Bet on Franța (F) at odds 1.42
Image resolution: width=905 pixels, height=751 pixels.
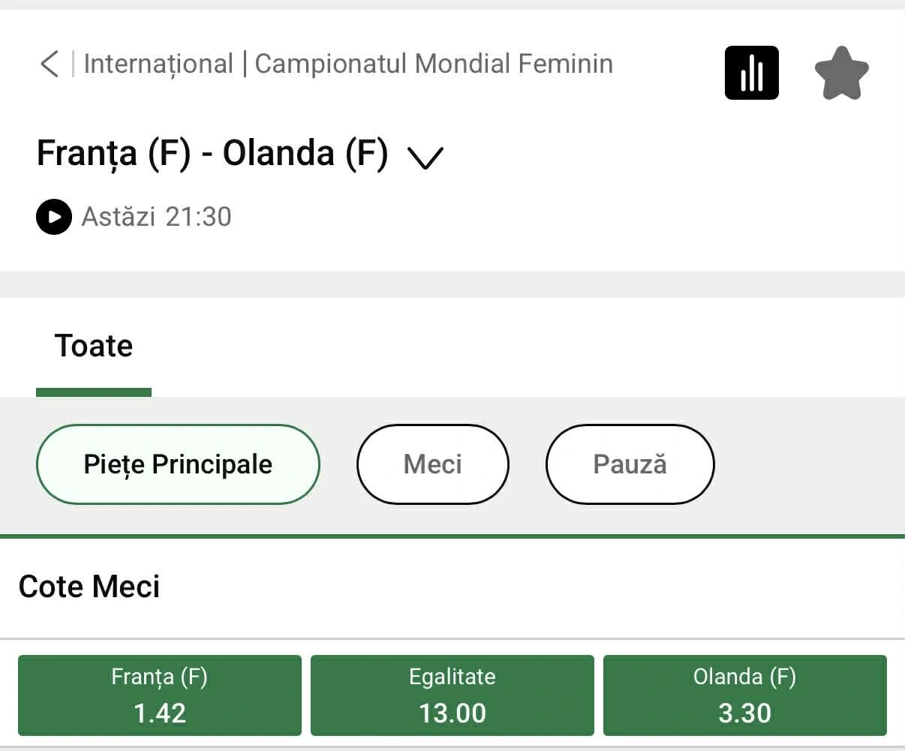coord(159,695)
